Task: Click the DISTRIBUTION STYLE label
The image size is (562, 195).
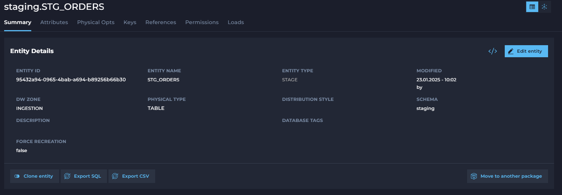Action: pyautogui.click(x=308, y=99)
